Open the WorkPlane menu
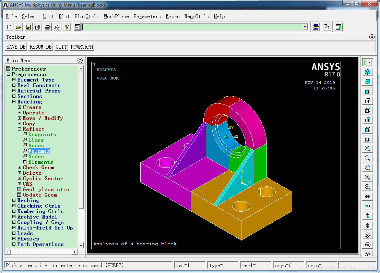380x273 pixels. click(x=116, y=16)
